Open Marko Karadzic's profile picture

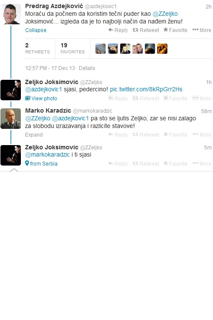(x=11, y=119)
